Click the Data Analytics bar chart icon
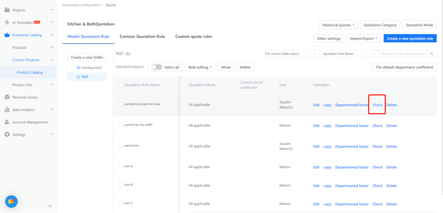443x213 pixels. point(7,110)
